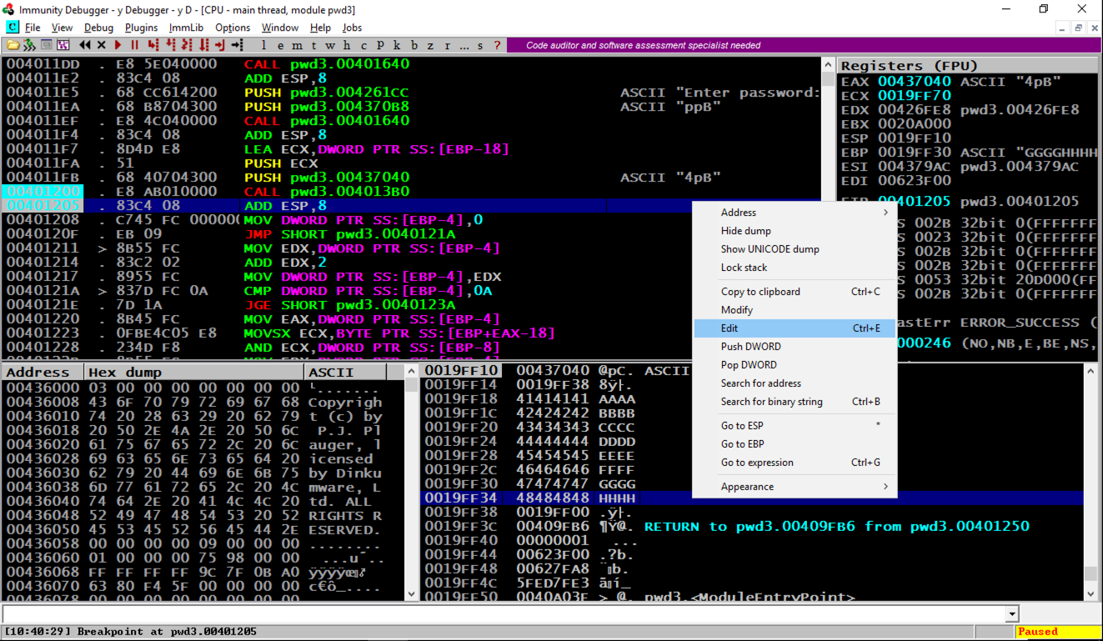The height and width of the screenshot is (641, 1103).
Task: Click the red question mark help icon
Action: click(498, 45)
